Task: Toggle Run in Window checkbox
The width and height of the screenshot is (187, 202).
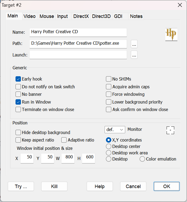Action: click(x=18, y=102)
